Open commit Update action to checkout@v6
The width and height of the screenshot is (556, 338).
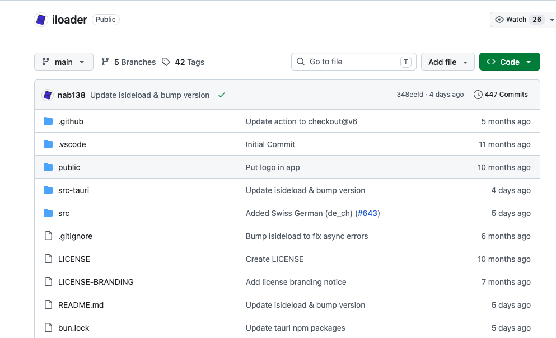[x=301, y=121]
